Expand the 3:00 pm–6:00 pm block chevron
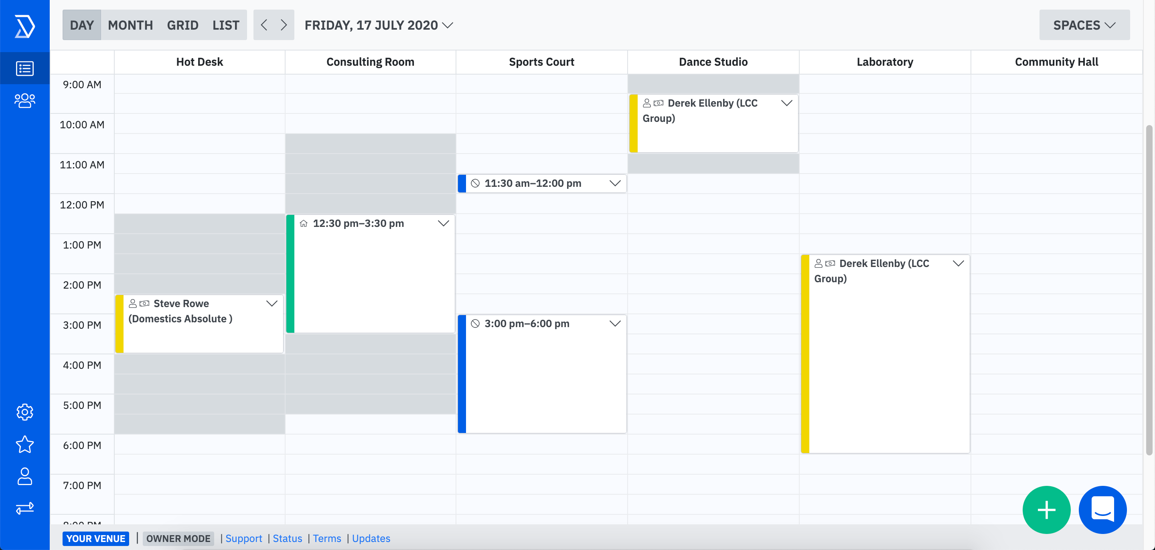The image size is (1155, 550). (x=615, y=324)
